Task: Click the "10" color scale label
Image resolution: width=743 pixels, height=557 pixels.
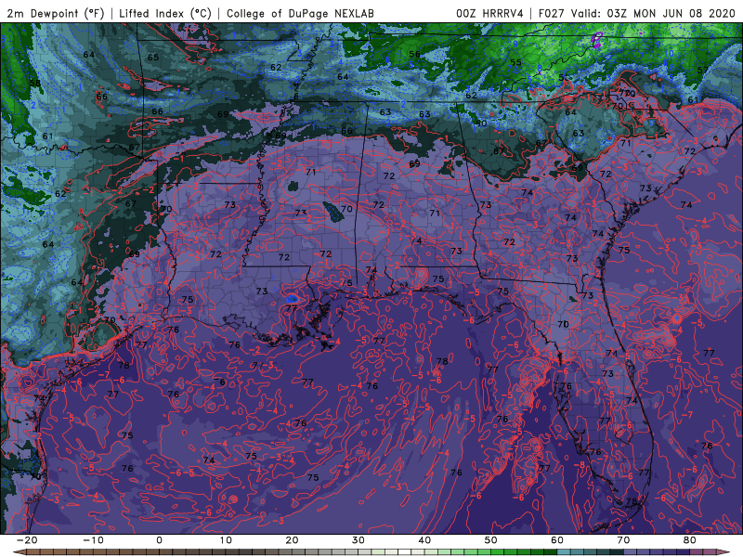Action: tap(226, 540)
